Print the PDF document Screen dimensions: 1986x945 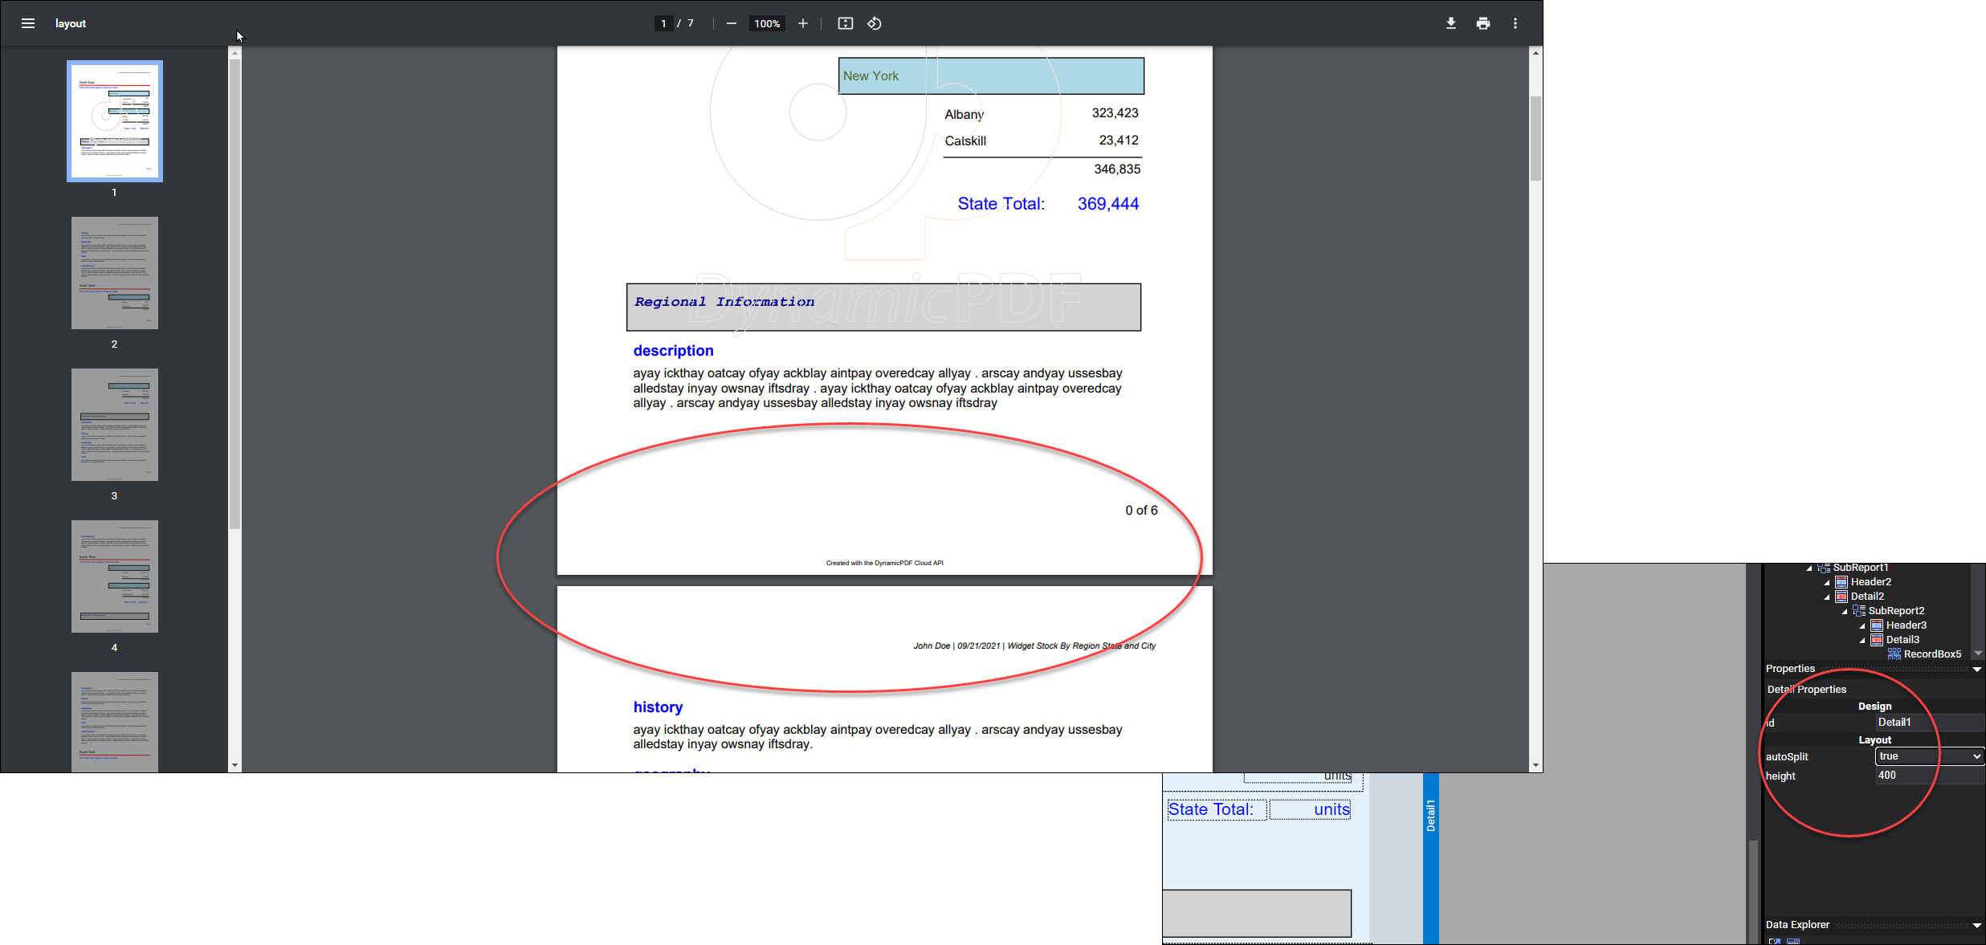tap(1482, 23)
